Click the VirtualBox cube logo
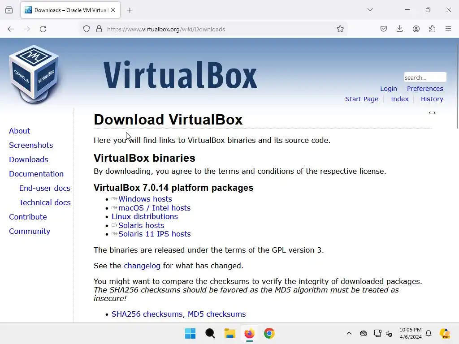459x344 pixels. (34, 74)
